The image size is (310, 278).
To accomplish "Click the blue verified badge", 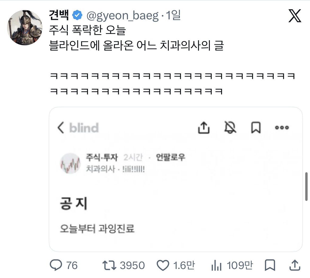I will pyautogui.click(x=77, y=15).
